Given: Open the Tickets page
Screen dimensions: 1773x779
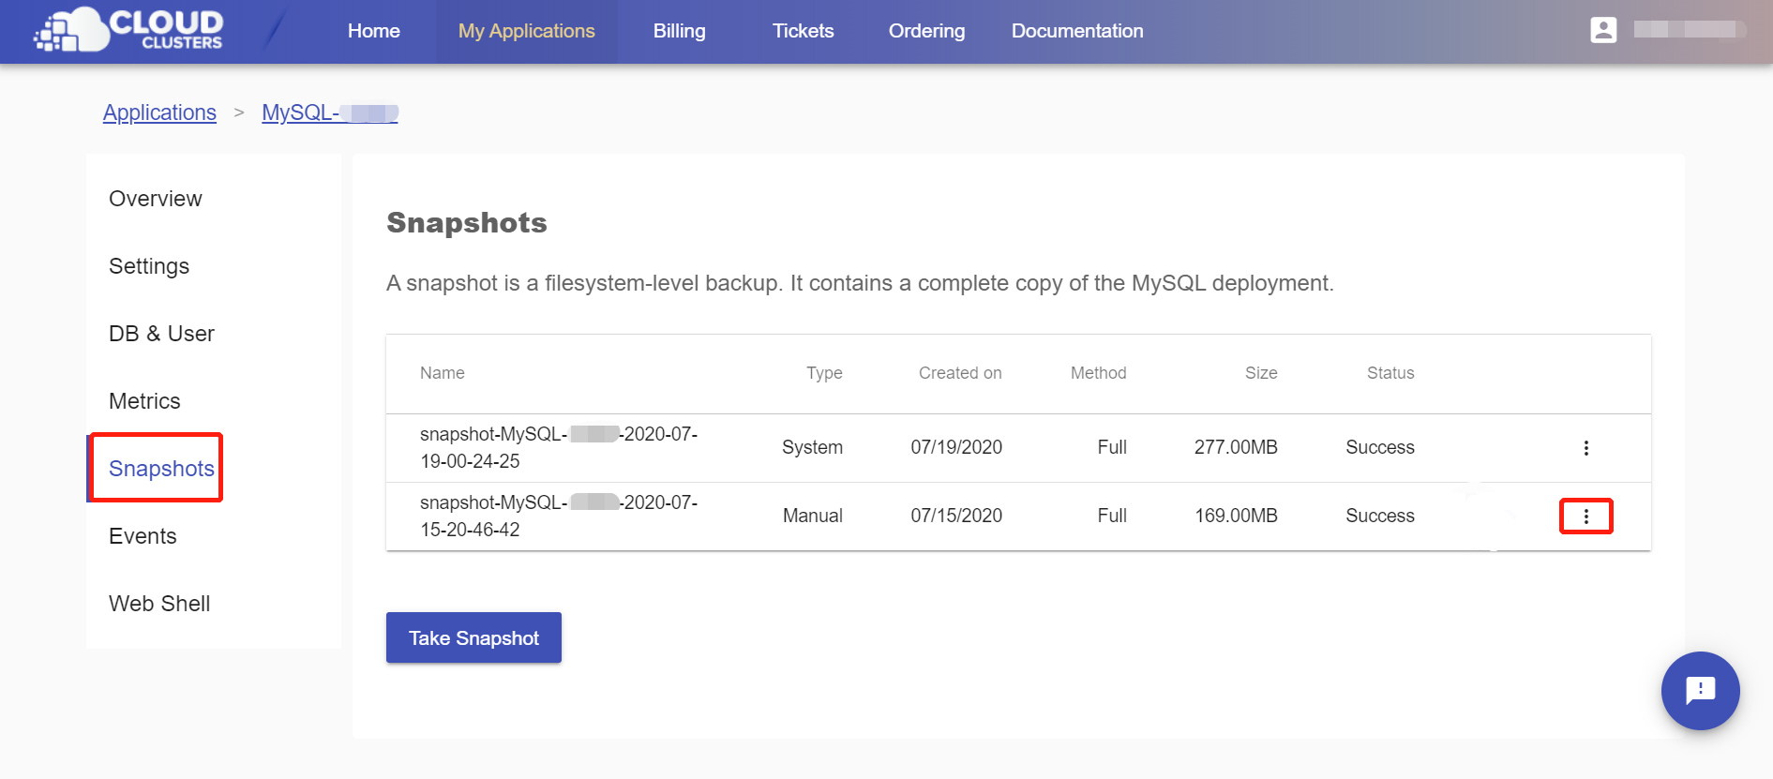Looking at the screenshot, I should click(804, 31).
